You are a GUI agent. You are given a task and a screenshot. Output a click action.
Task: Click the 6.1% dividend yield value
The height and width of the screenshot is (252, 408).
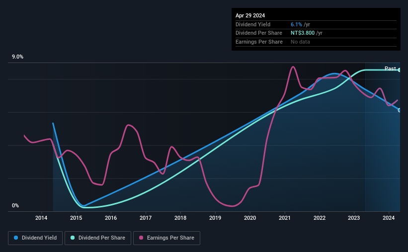point(296,24)
